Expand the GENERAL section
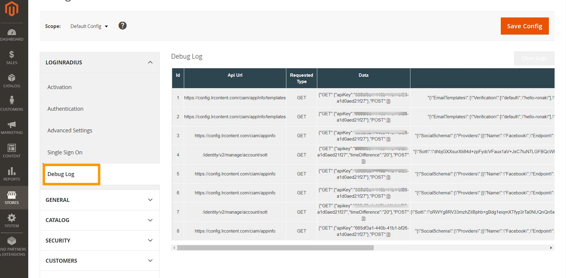This screenshot has width=566, height=278. click(x=150, y=200)
